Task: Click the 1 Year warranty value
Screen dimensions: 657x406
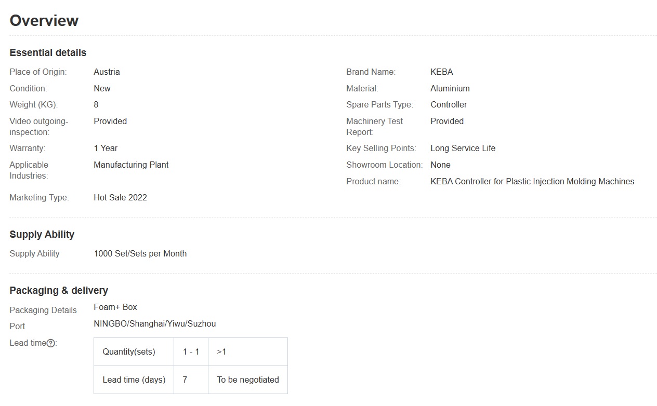Action: (106, 148)
